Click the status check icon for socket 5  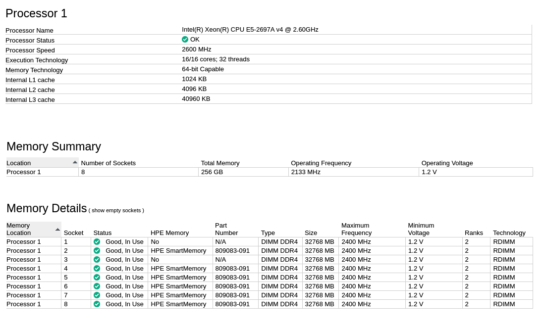pos(97,278)
